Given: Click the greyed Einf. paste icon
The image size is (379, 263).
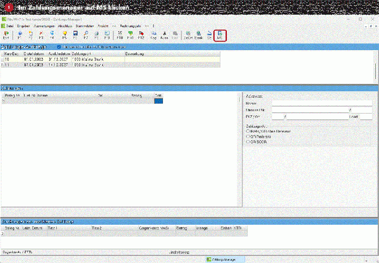Looking at the screenshot, I should pos(175,35).
